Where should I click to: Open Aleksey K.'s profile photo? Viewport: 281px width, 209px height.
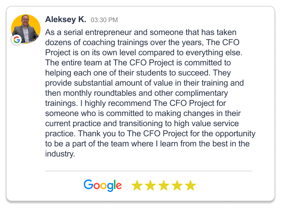click(x=26, y=29)
